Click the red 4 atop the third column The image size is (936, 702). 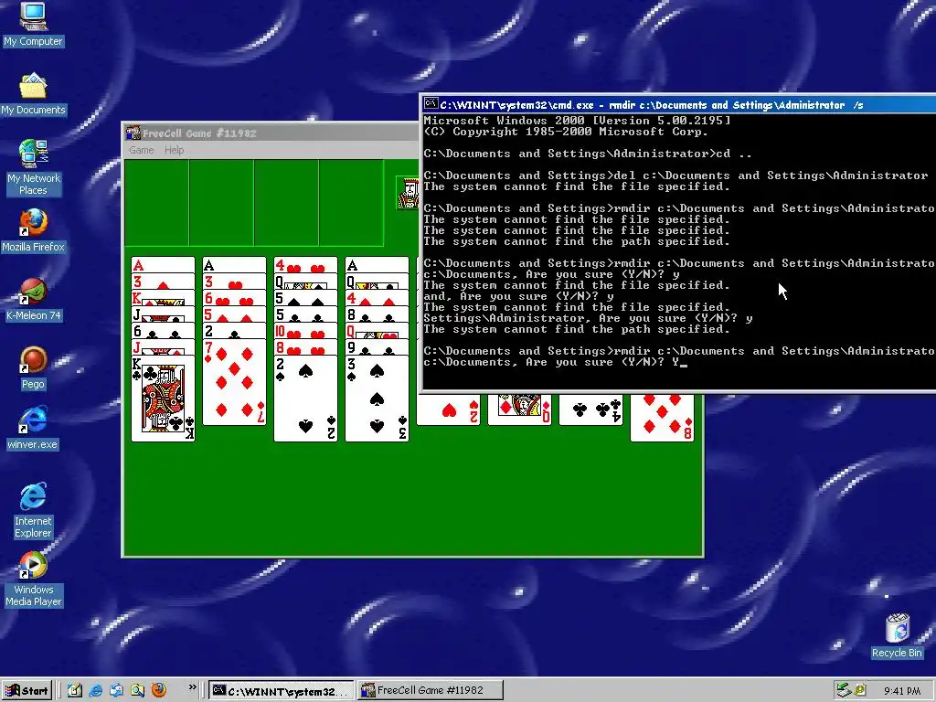(x=305, y=265)
